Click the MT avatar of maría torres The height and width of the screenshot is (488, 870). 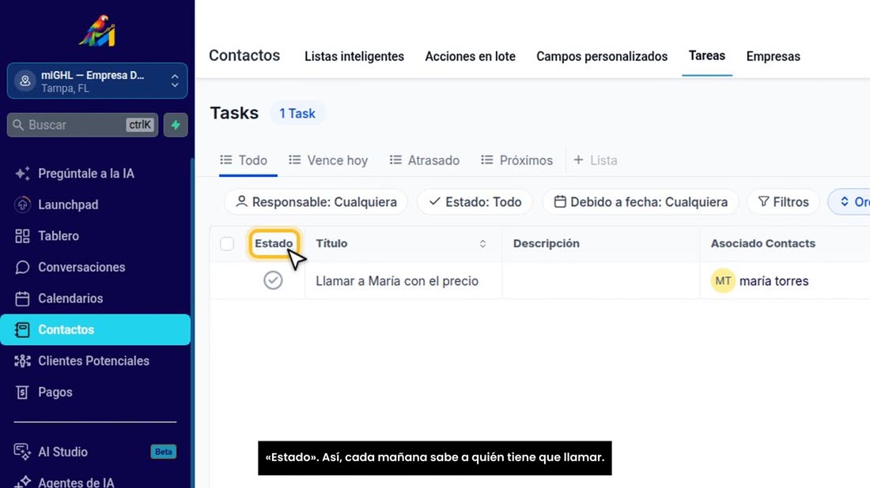pos(723,281)
